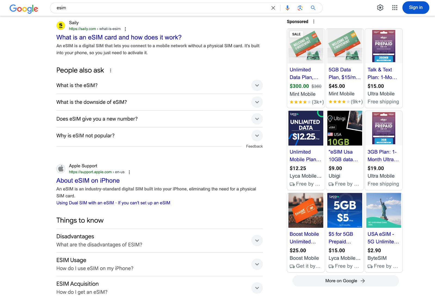The image size is (435, 299).
Task: Open options beside People also ask
Action: (111, 71)
